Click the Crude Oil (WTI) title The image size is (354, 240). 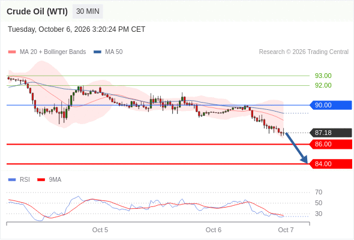pos(37,11)
